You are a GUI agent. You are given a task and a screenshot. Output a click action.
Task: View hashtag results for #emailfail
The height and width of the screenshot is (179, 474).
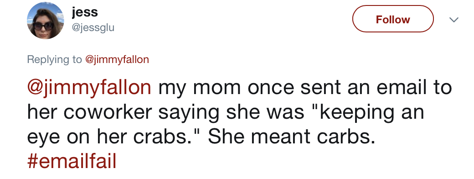coord(72,162)
